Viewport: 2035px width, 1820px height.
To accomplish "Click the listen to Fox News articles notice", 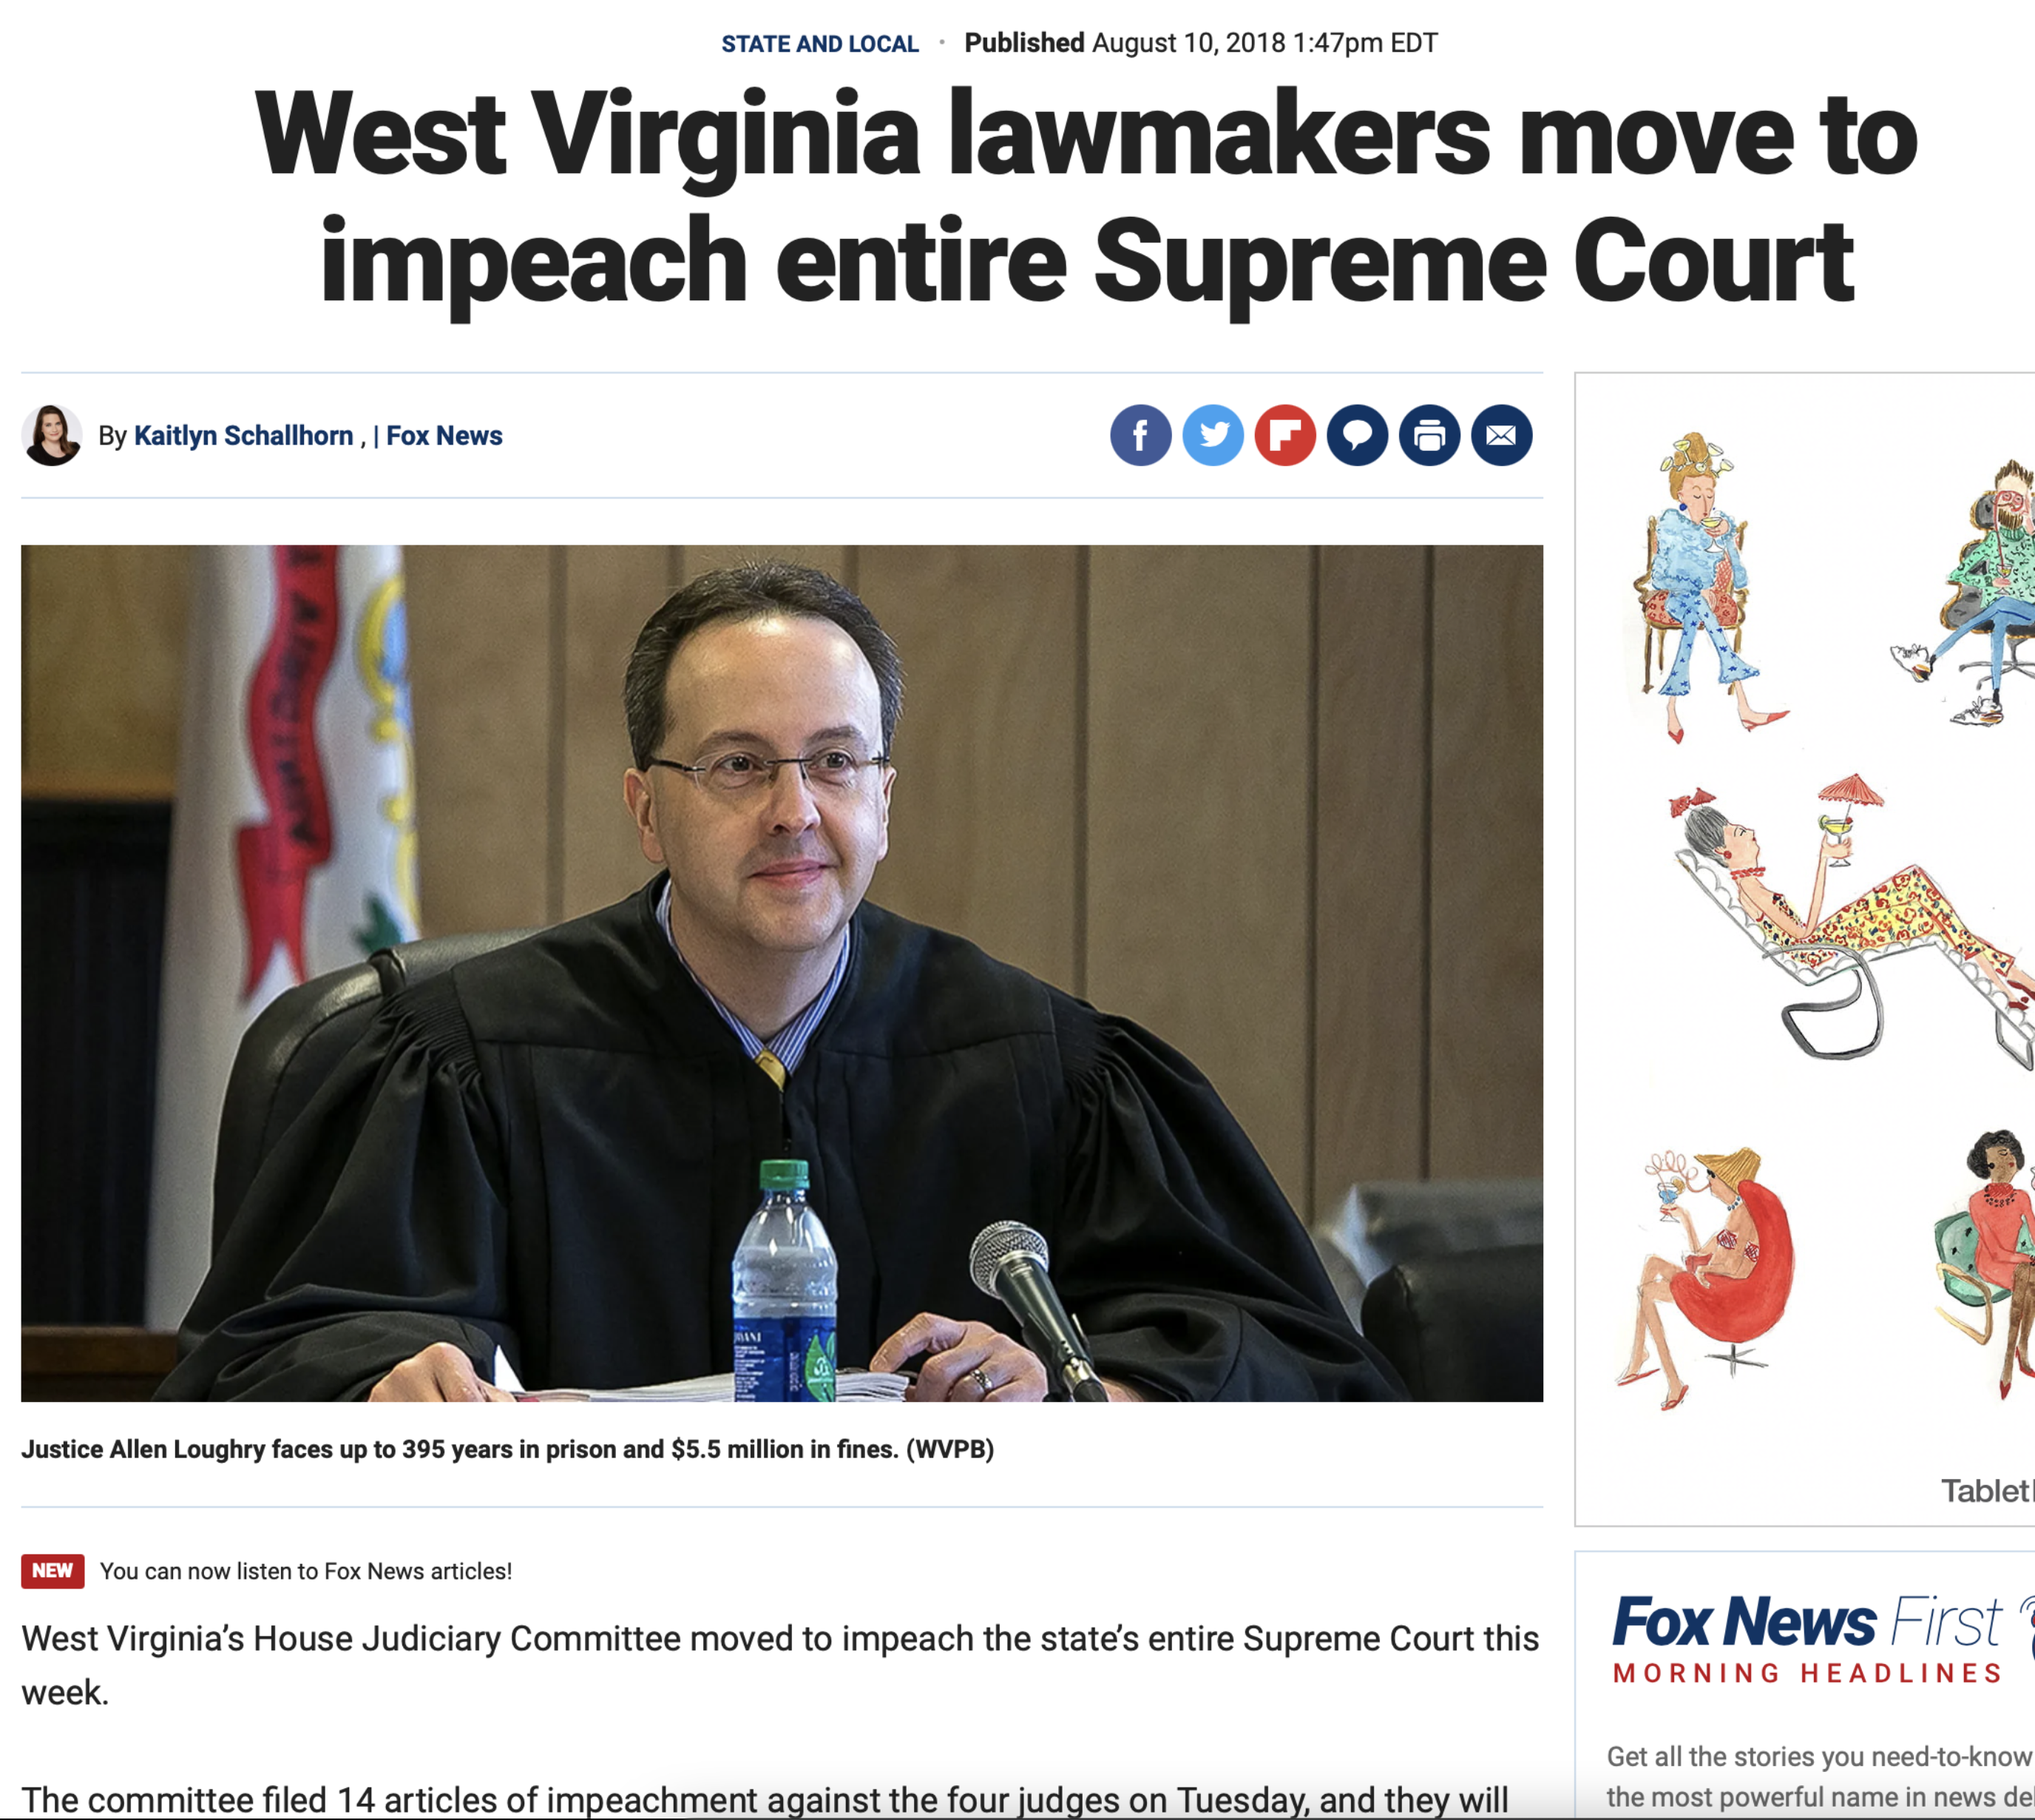I will point(306,1571).
